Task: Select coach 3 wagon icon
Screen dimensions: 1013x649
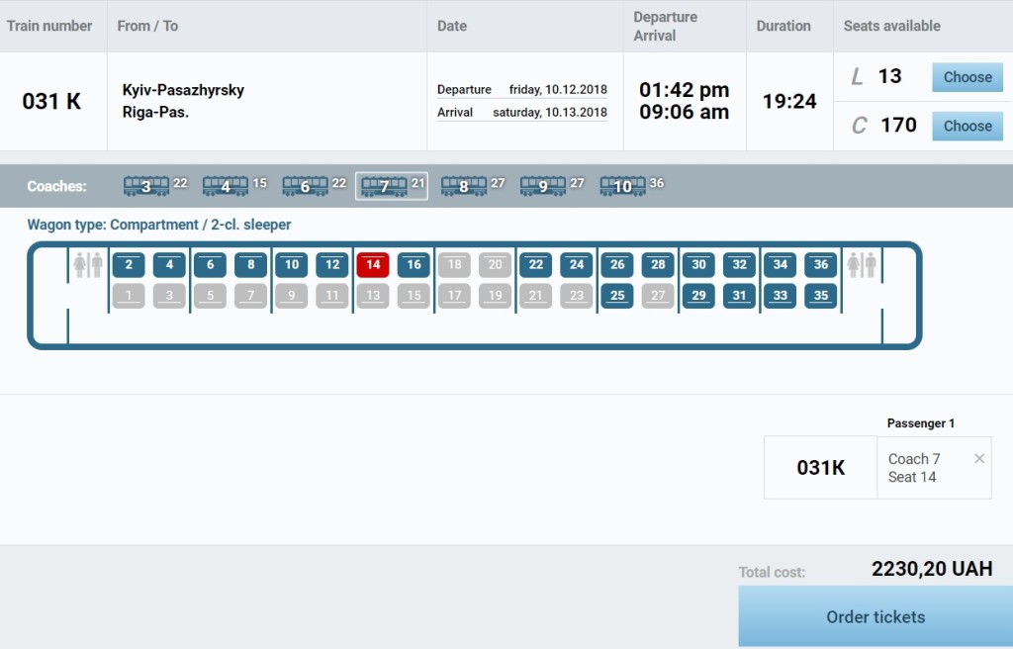Action: tap(146, 186)
